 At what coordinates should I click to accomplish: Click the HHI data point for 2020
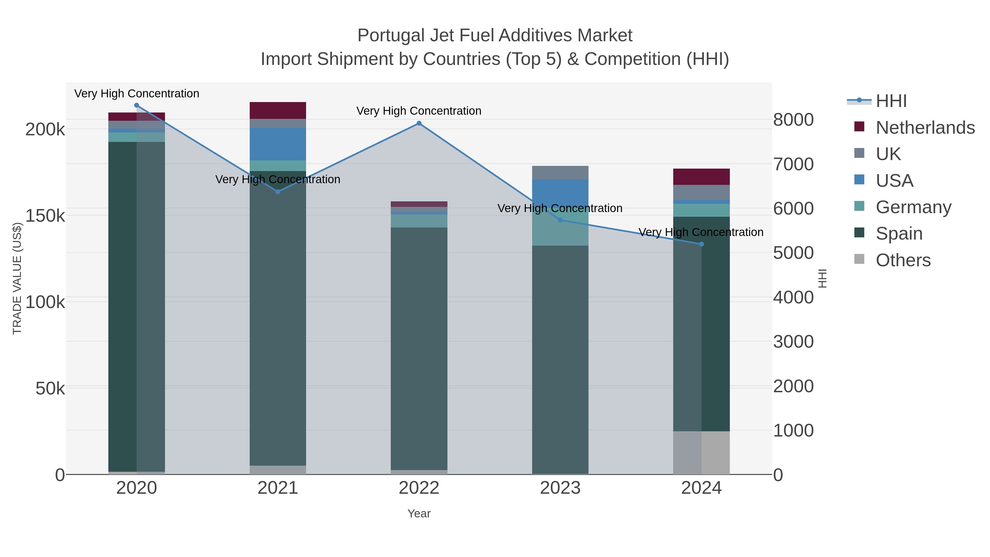click(136, 105)
